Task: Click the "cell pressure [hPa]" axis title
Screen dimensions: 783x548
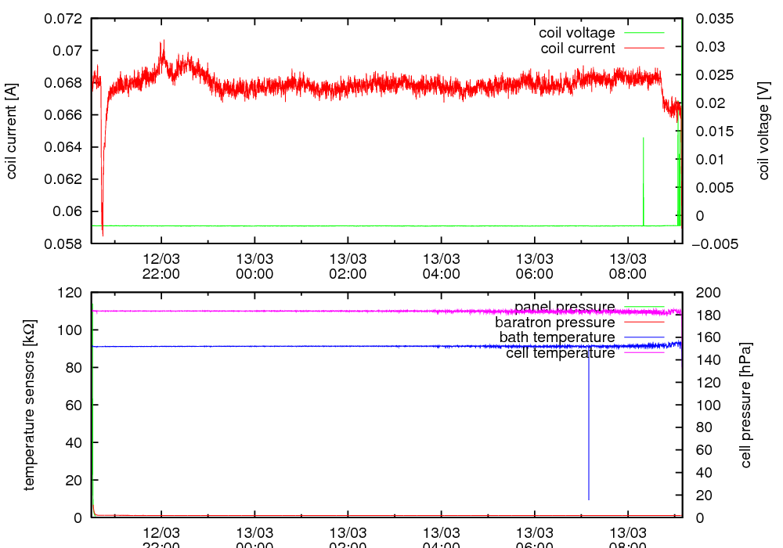Action: point(745,405)
